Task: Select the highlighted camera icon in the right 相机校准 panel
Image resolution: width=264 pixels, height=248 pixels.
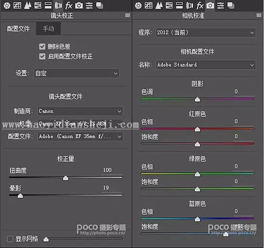Action: [x=210, y=5]
